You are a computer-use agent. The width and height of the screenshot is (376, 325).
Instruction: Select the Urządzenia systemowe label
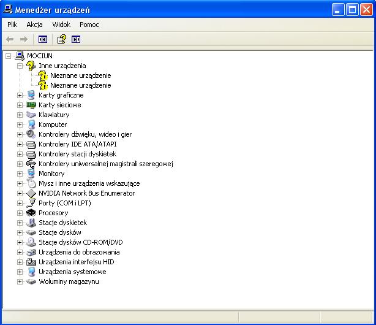pyautogui.click(x=72, y=272)
